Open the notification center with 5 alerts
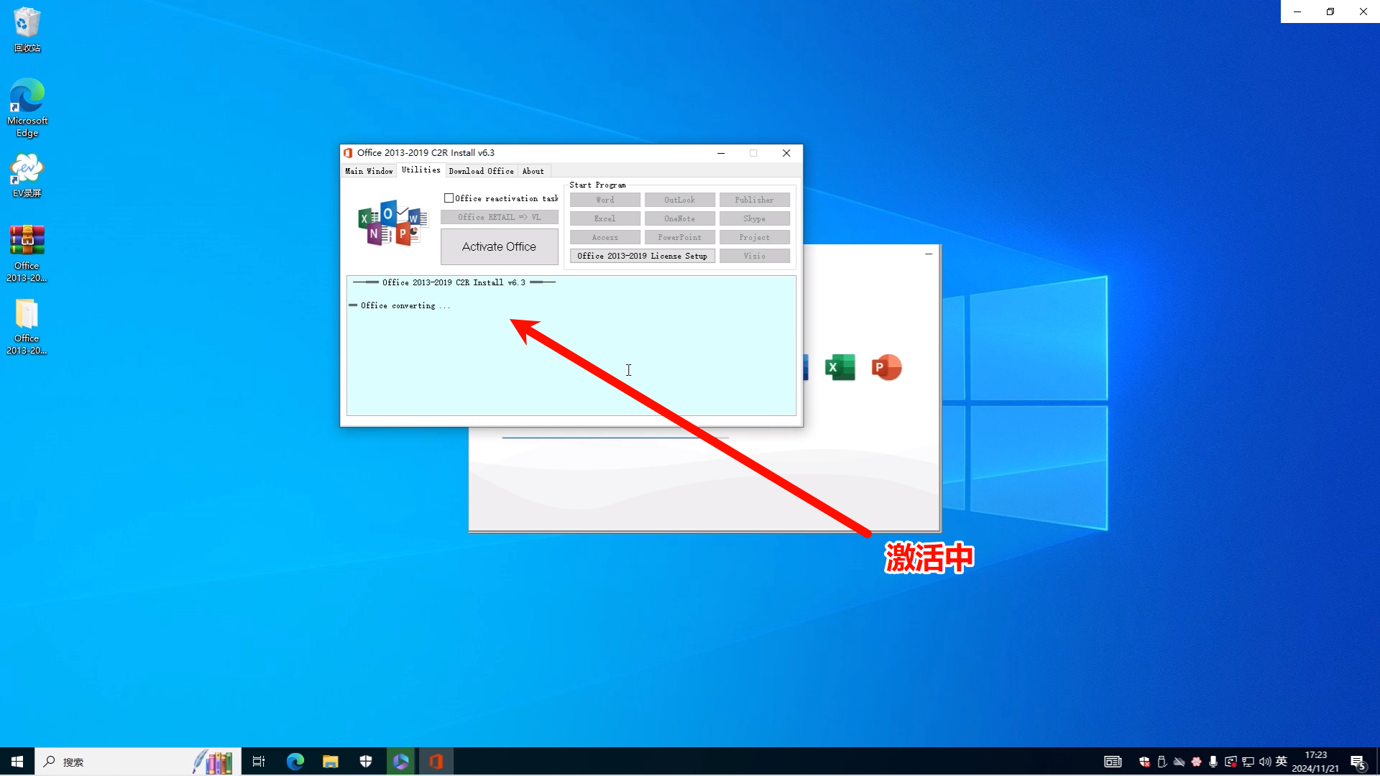The width and height of the screenshot is (1380, 776). 1358,762
